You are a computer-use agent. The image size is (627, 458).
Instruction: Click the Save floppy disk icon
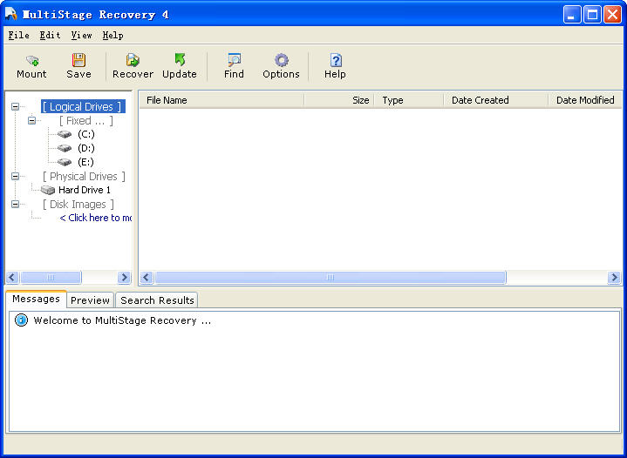pos(78,60)
